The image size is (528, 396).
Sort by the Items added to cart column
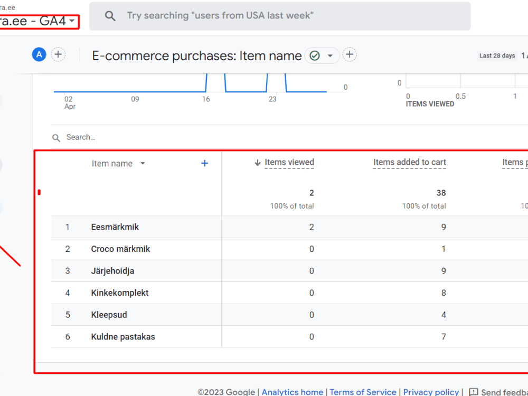pos(410,162)
